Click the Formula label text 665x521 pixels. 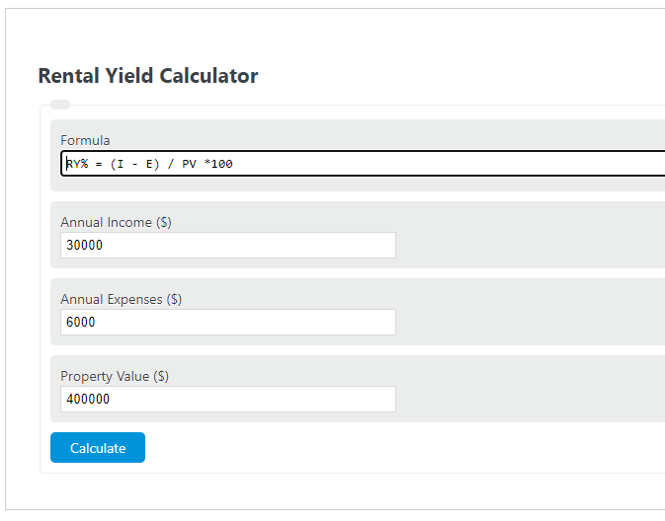click(x=85, y=140)
